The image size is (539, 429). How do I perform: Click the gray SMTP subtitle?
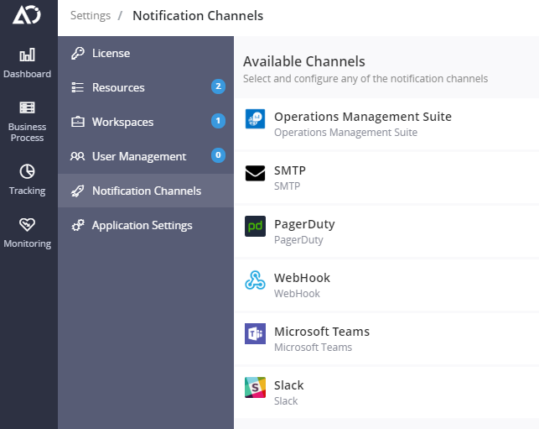pyautogui.click(x=287, y=186)
